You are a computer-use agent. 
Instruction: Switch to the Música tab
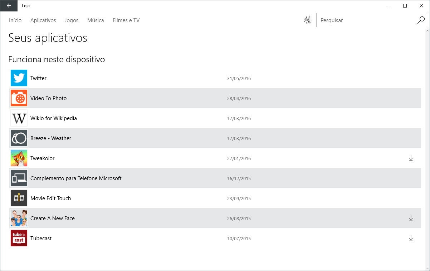coord(96,20)
